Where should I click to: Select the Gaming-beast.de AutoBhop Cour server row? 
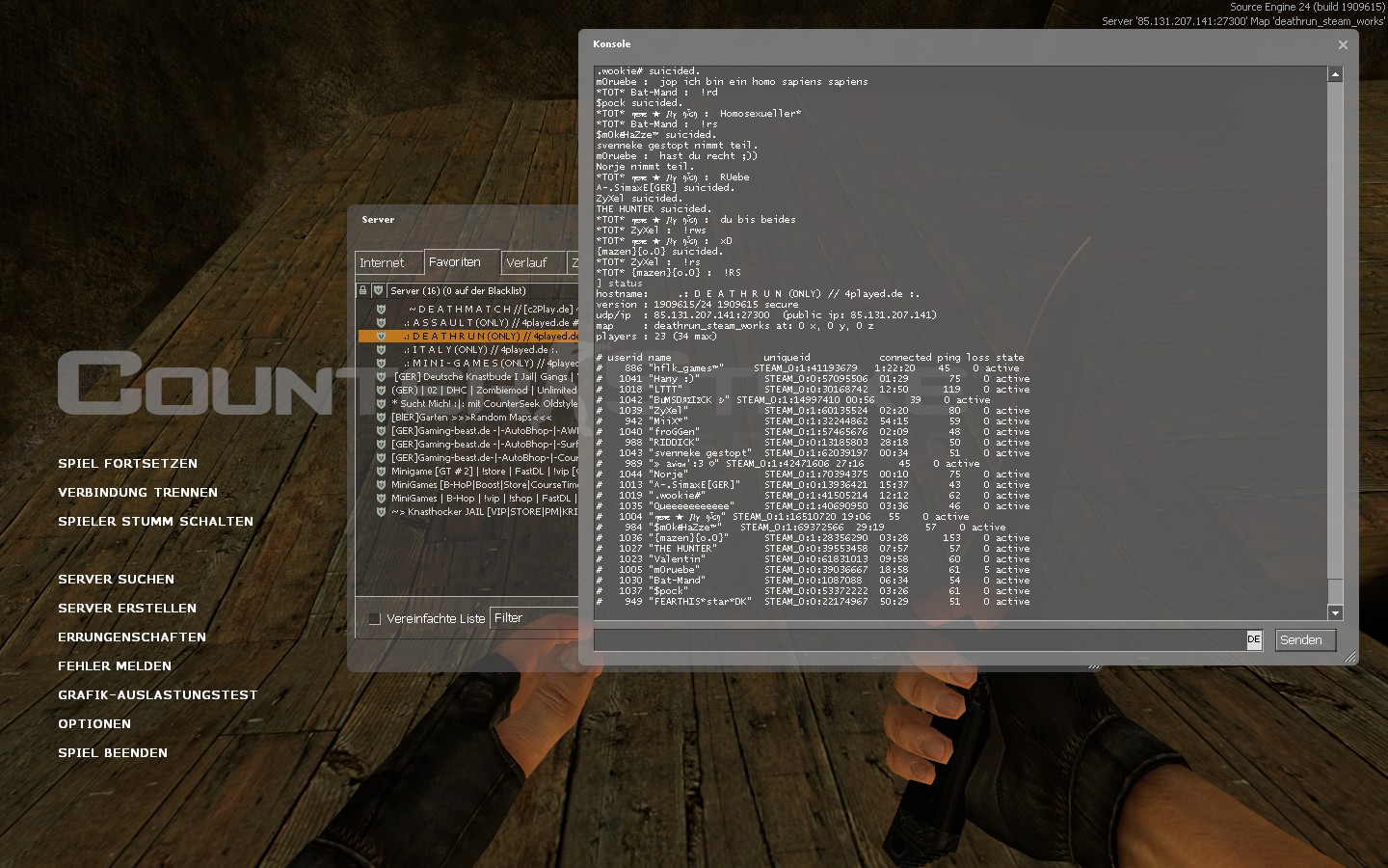pos(468,458)
